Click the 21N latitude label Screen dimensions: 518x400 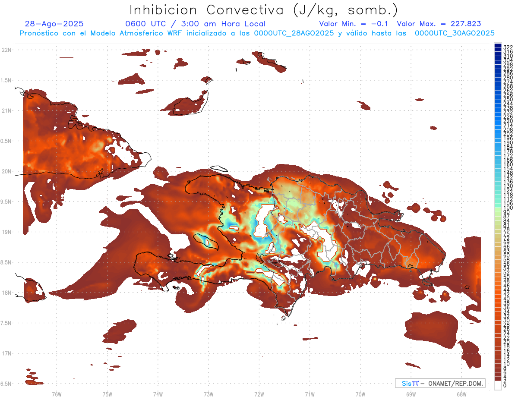point(6,110)
